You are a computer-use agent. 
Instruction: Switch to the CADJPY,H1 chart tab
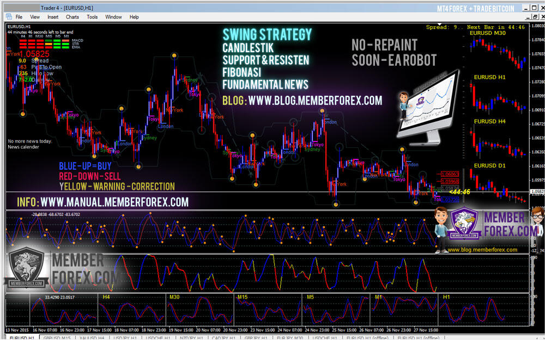coord(224,338)
